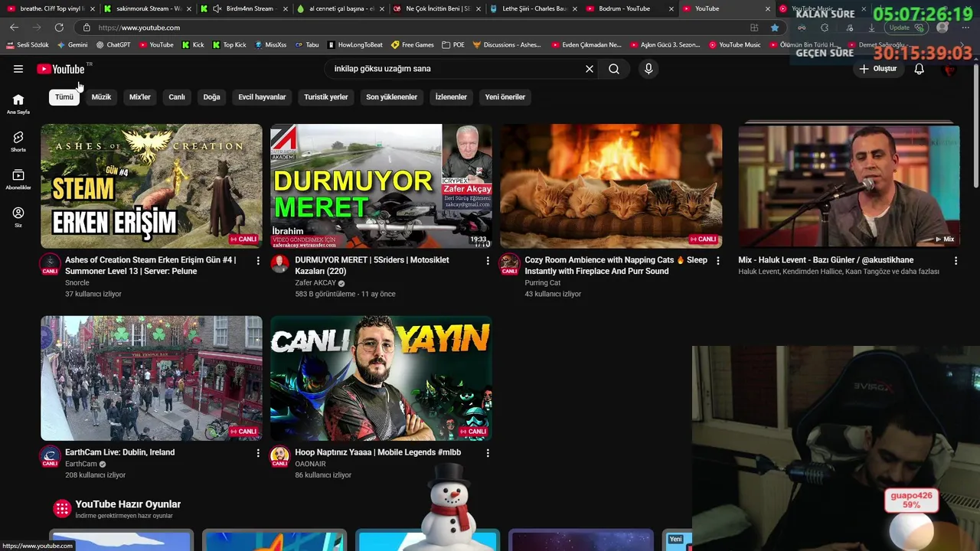This screenshot has width=980, height=551.
Task: Open options menu for Cozy Room Ambience video
Action: (717, 261)
